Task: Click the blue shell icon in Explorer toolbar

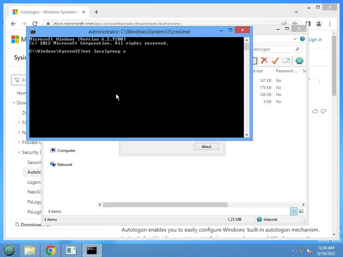Action: click(x=299, y=61)
